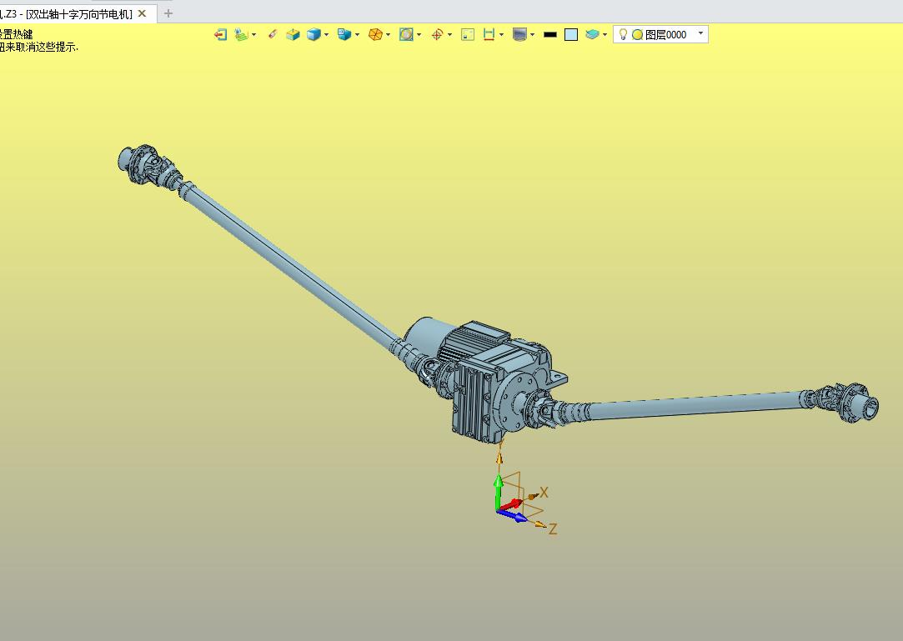Click the light blue face color swatch
The height and width of the screenshot is (641, 903).
point(570,34)
